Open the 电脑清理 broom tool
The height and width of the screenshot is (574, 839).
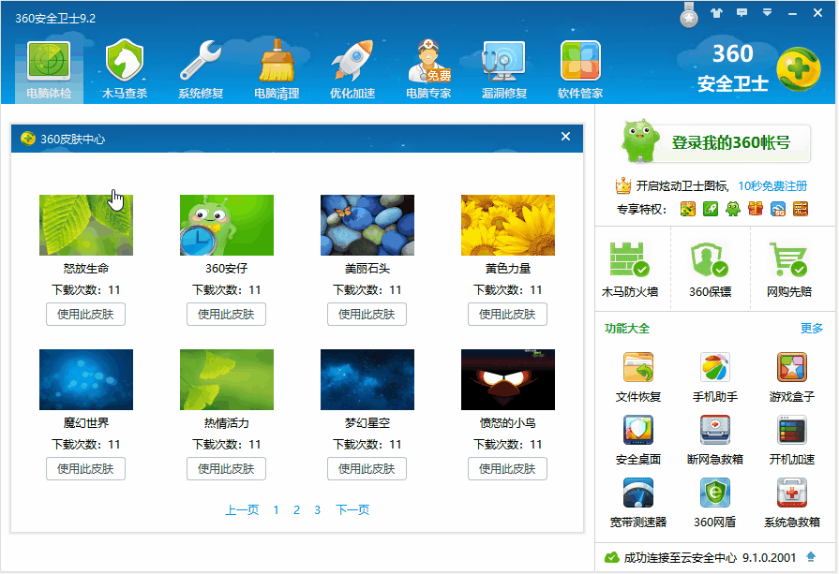277,70
